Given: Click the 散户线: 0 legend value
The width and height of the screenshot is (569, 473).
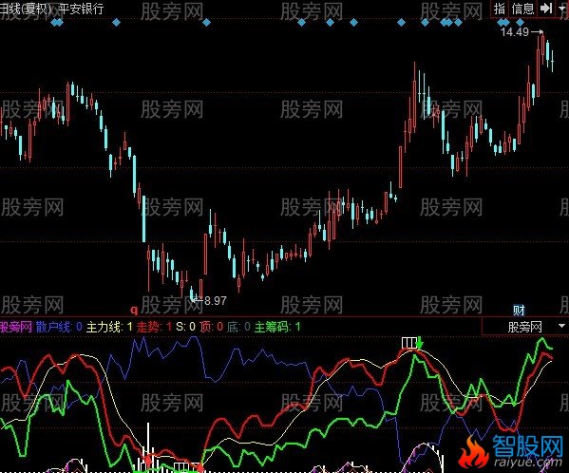Looking at the screenshot, I should pyautogui.click(x=59, y=327).
